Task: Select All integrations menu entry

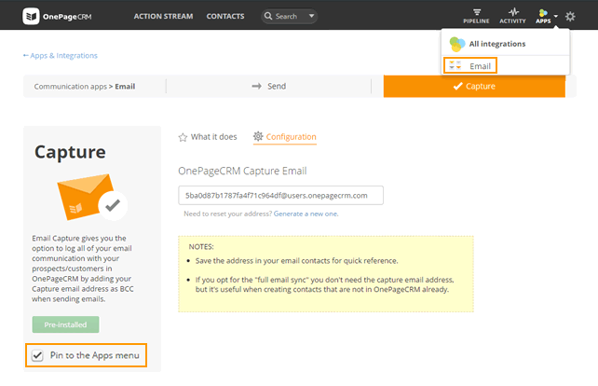Action: point(506,44)
